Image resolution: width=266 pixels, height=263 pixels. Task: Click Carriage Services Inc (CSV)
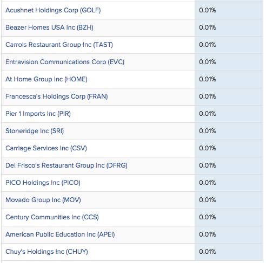pos(46,148)
